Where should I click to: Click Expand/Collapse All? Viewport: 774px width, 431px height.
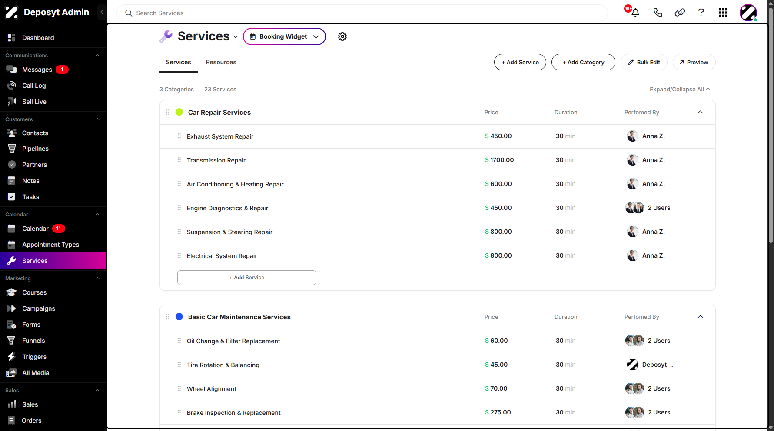click(x=680, y=89)
